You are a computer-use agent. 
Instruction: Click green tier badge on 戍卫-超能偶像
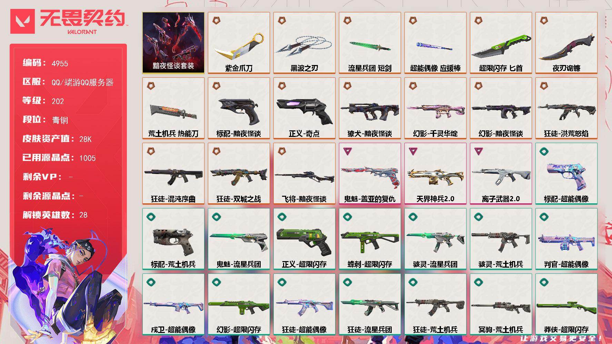point(151,282)
